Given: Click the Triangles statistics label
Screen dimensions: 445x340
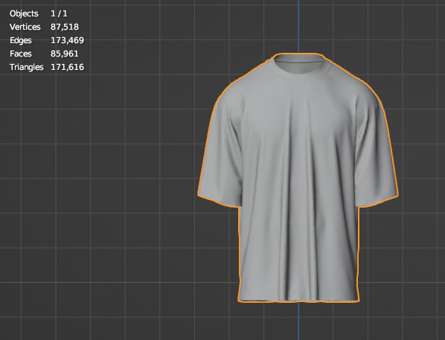Looking at the screenshot, I should click(26, 67).
